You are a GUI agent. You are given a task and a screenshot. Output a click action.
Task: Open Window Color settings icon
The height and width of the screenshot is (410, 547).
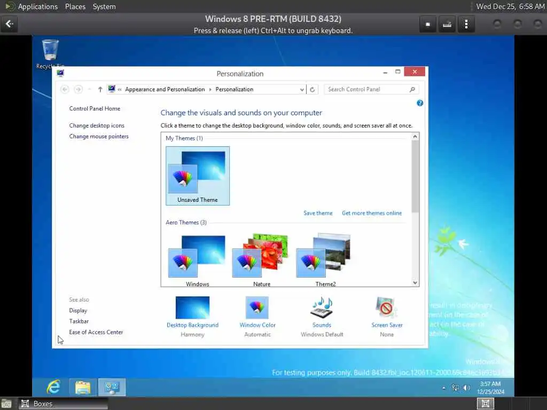coord(257,307)
